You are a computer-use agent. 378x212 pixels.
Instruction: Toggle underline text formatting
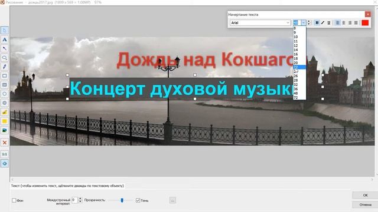[x=328, y=22]
